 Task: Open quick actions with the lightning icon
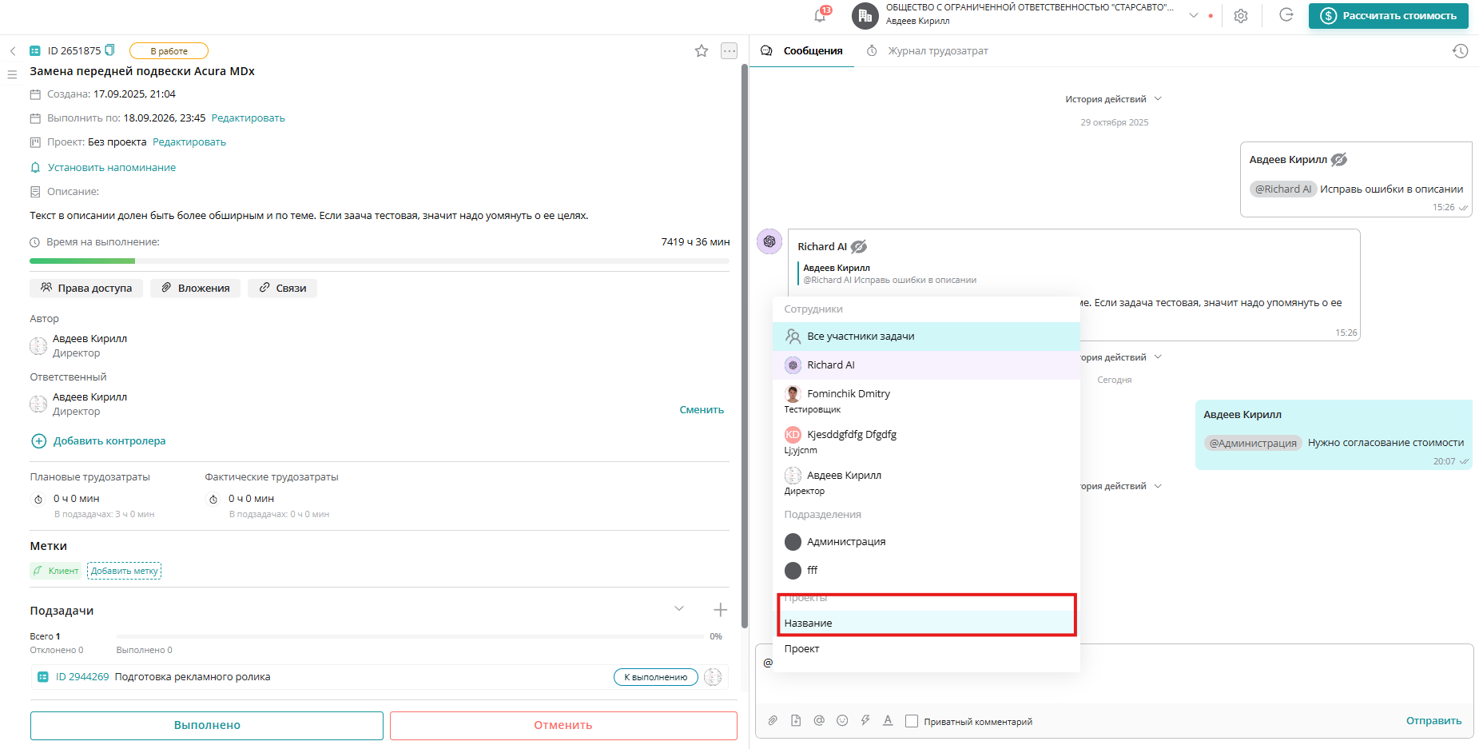tap(865, 720)
